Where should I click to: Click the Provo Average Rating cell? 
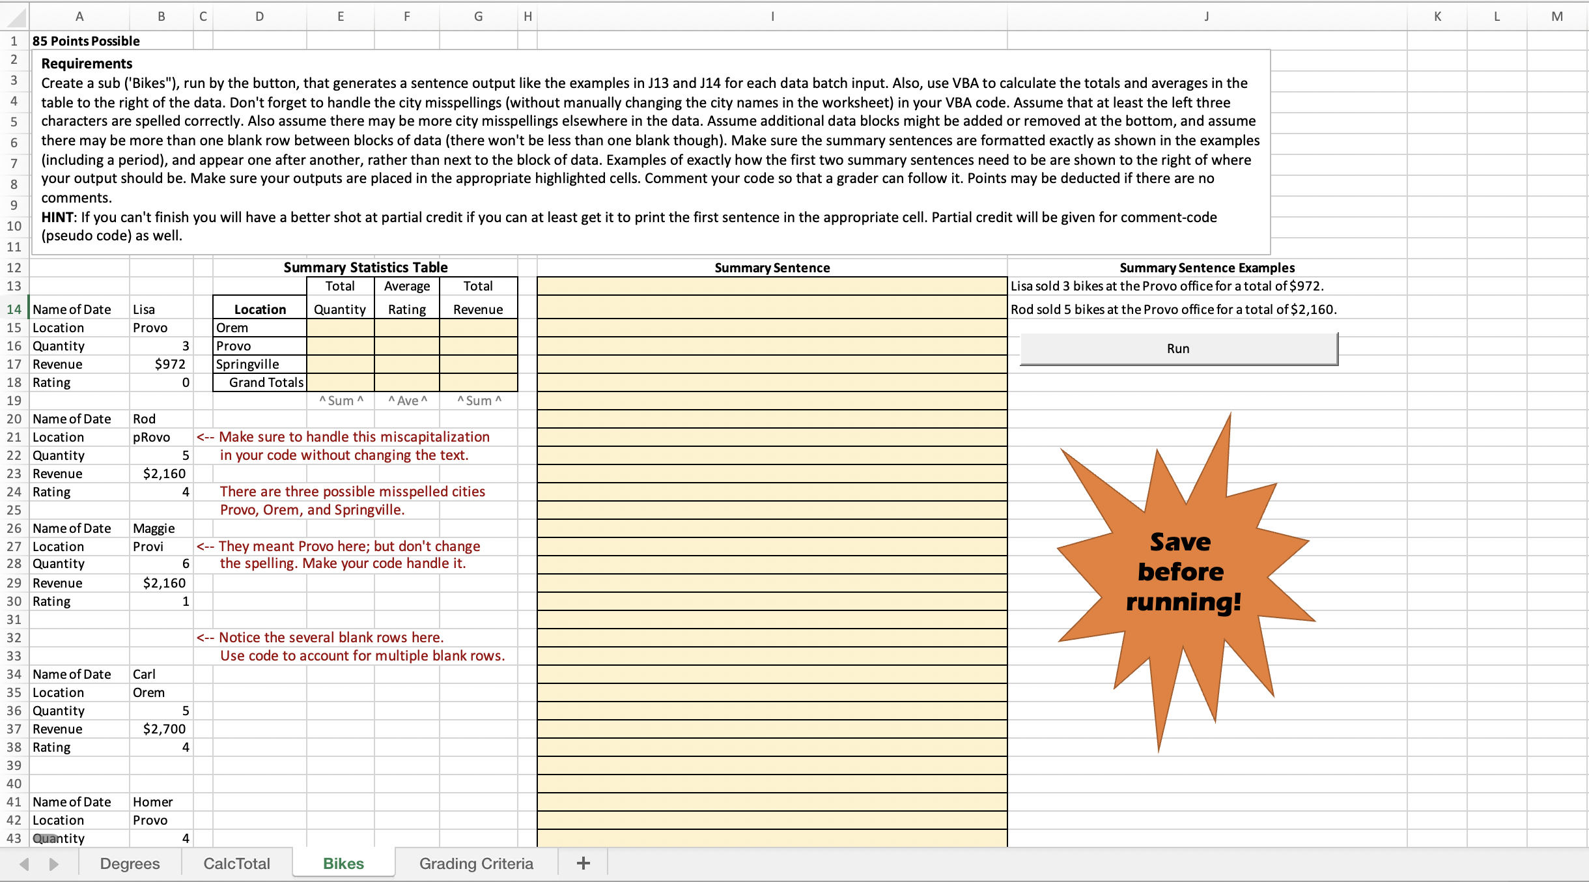point(406,346)
